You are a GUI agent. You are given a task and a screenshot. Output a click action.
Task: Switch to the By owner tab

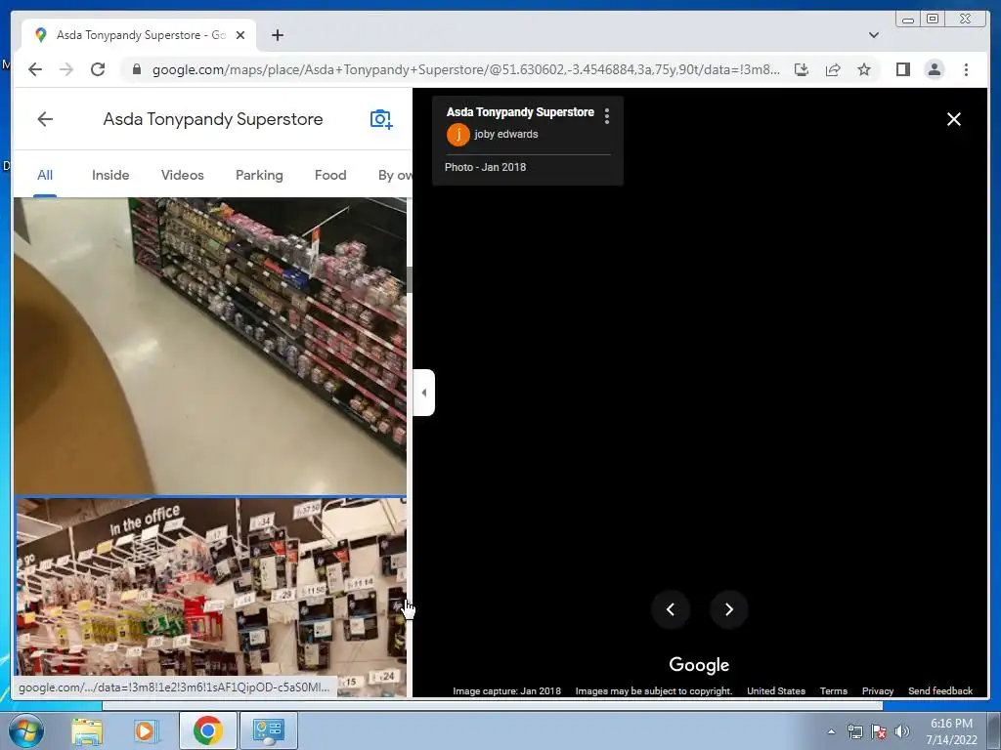click(x=395, y=176)
